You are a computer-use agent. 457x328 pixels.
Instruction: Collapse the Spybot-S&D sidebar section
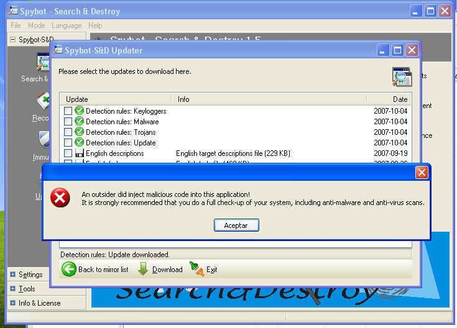point(13,39)
